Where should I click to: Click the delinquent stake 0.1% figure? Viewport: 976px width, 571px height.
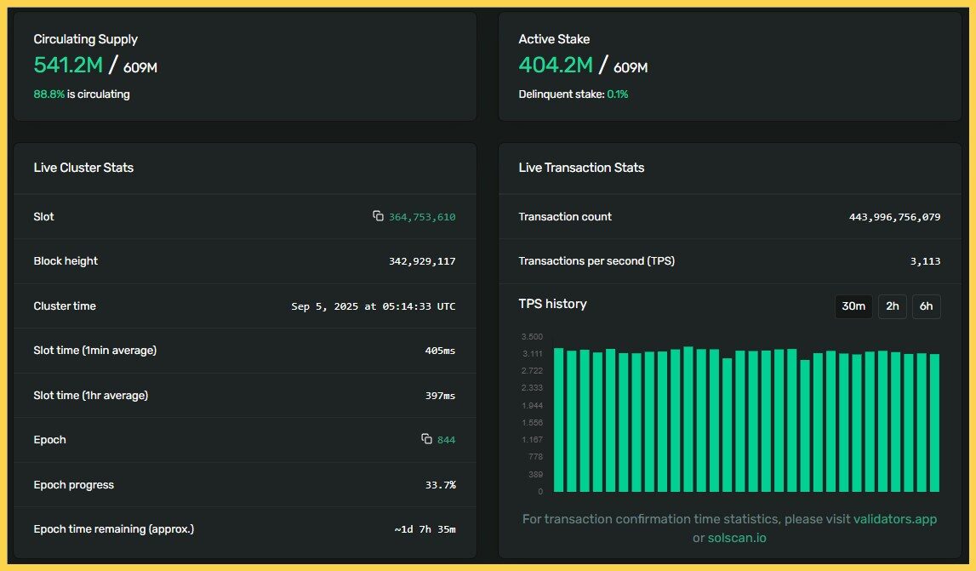(617, 94)
